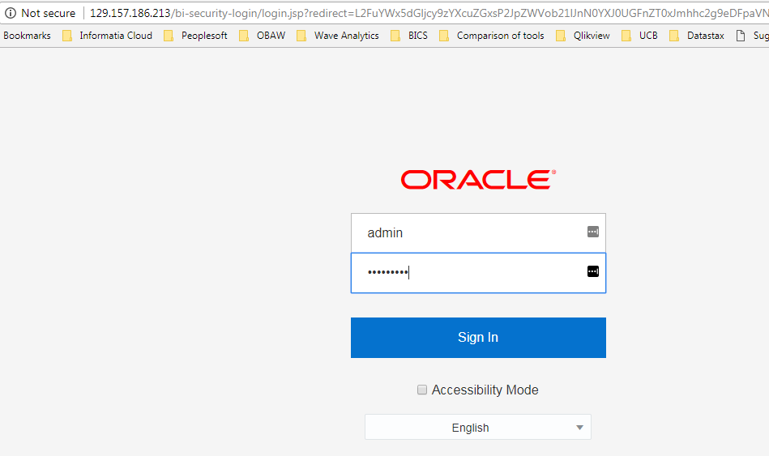This screenshot has height=456, width=769.
Task: Open the UCB bookmark folder
Action: click(640, 36)
